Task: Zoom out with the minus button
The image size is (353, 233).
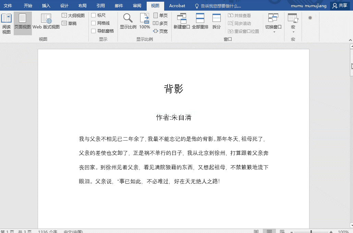Action: pyautogui.click(x=292, y=232)
